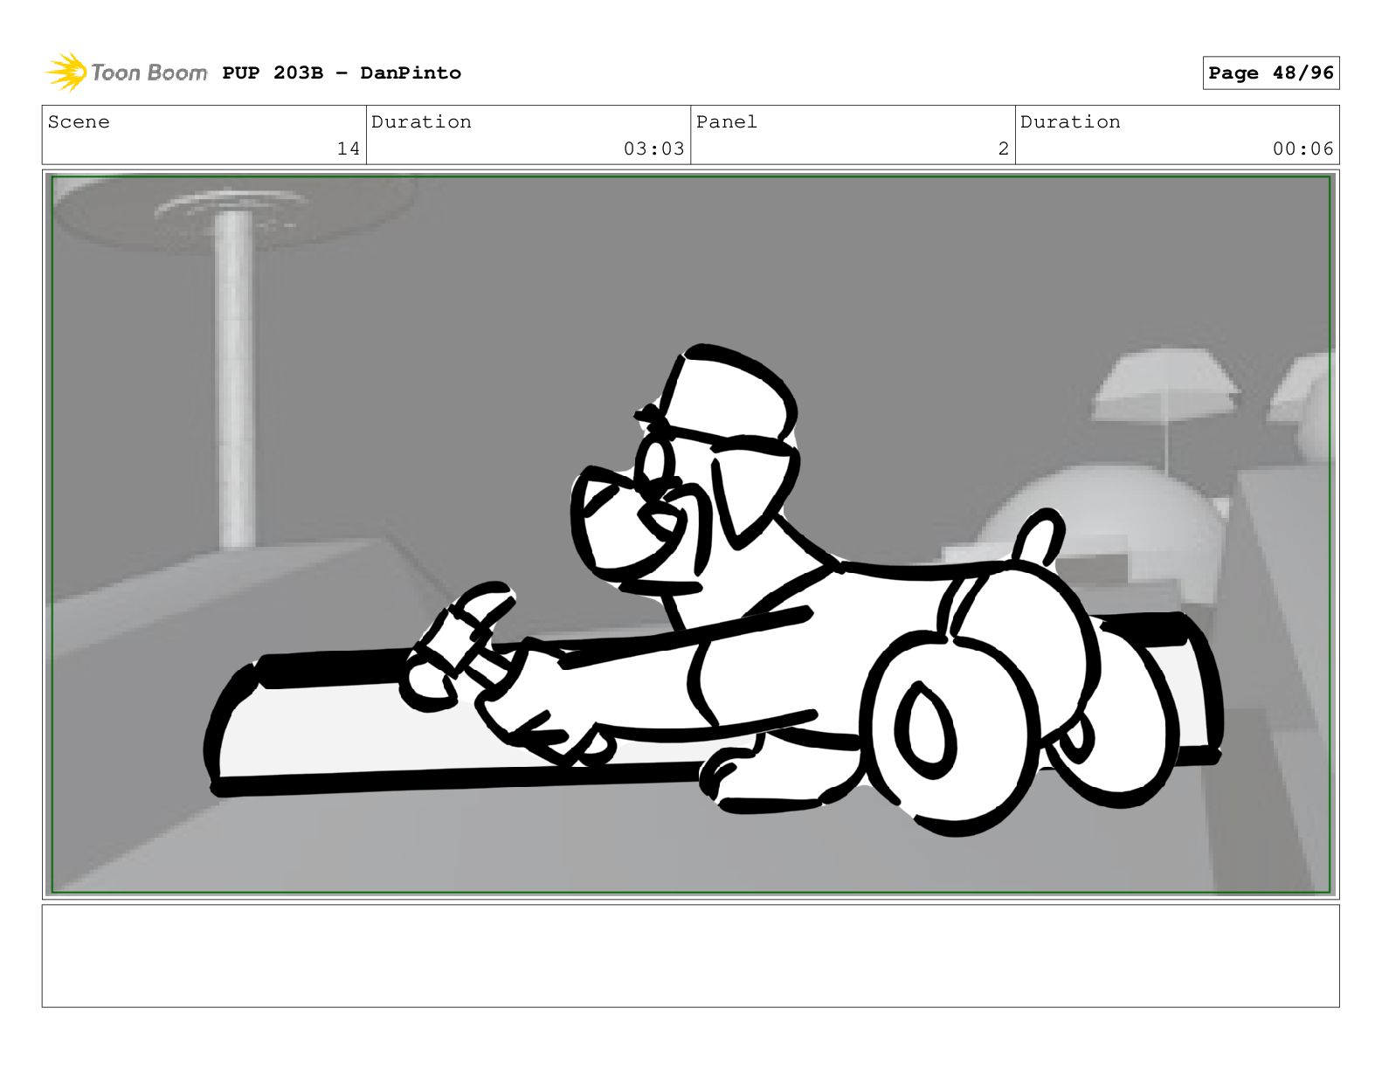Click the Toon Boom logo
The image size is (1382, 1070).
click(x=127, y=72)
